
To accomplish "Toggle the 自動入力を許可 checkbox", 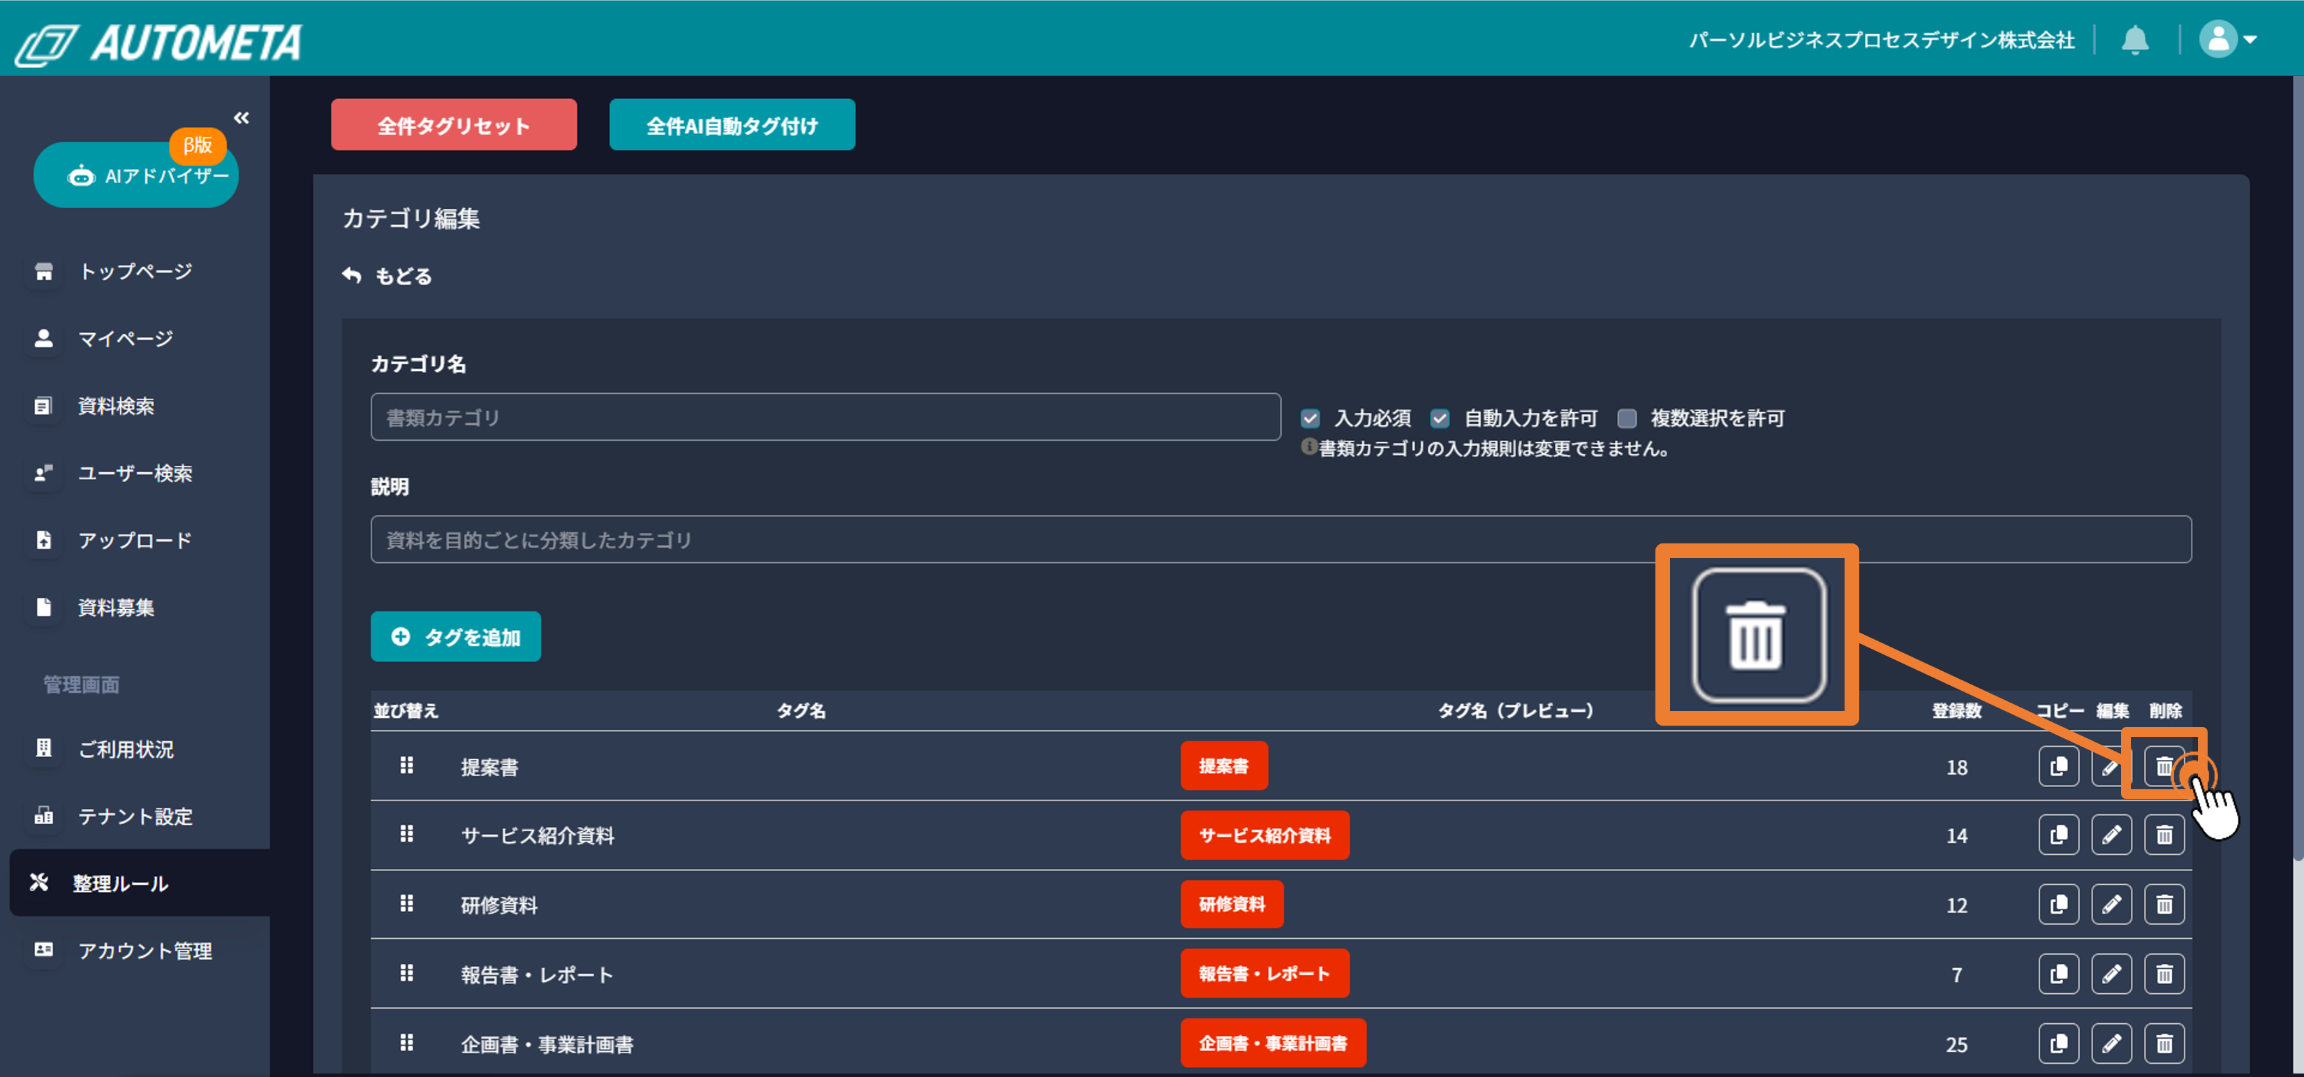I will (x=1439, y=418).
